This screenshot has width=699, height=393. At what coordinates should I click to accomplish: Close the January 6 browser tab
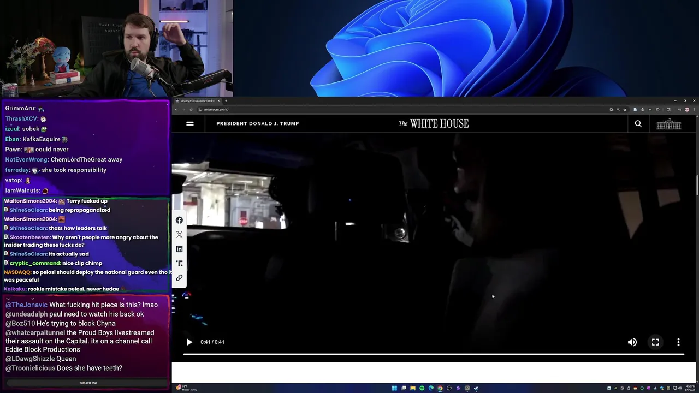219,101
